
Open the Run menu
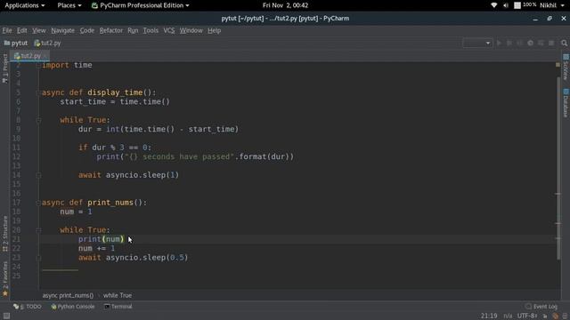[133, 30]
